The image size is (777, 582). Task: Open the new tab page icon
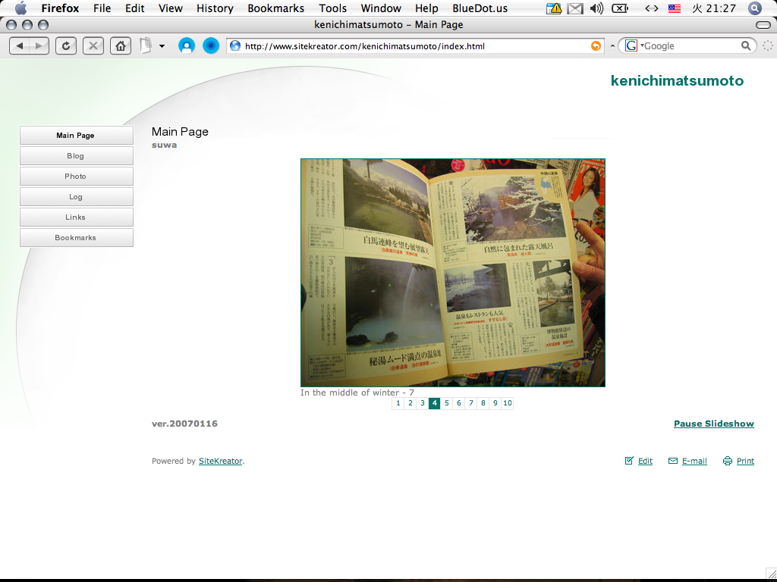pyautogui.click(x=146, y=46)
